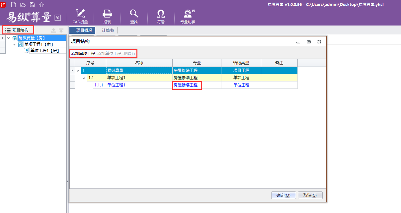Confirm with the 确定(O) button

click(x=283, y=195)
